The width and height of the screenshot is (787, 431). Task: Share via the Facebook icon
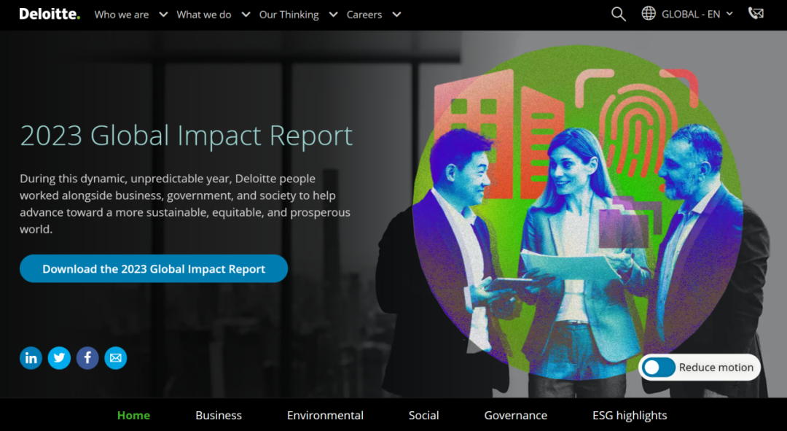[x=87, y=357]
